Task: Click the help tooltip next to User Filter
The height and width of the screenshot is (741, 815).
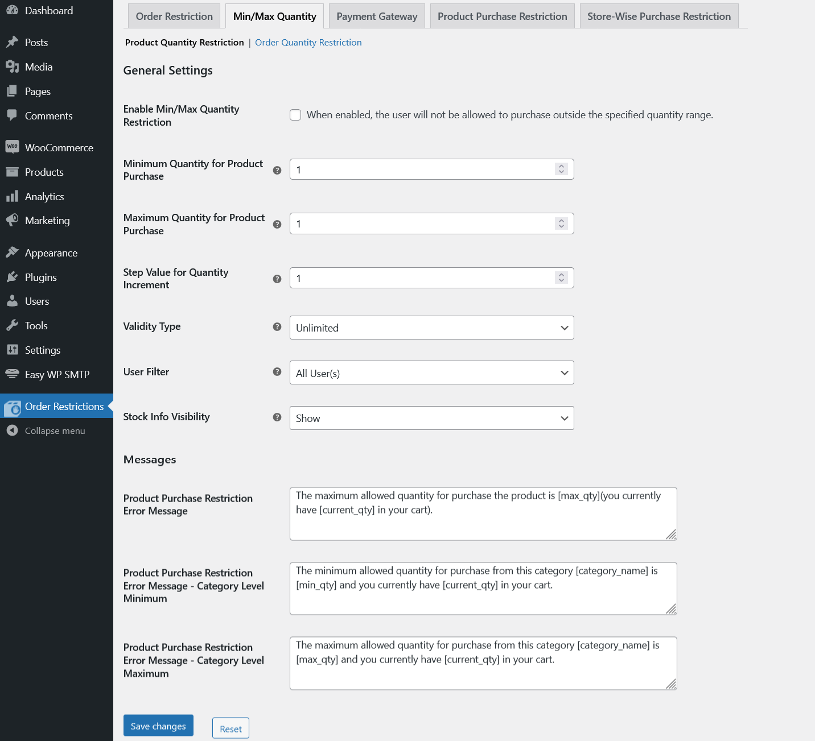Action: pos(277,371)
